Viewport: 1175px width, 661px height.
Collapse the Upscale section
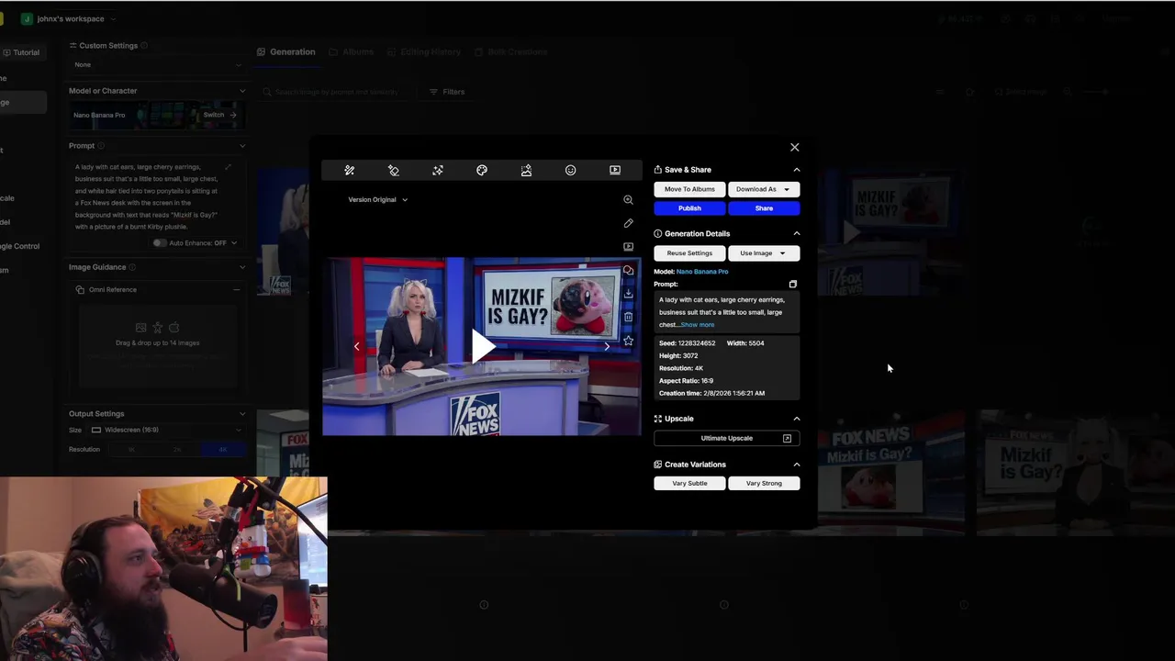pos(797,419)
